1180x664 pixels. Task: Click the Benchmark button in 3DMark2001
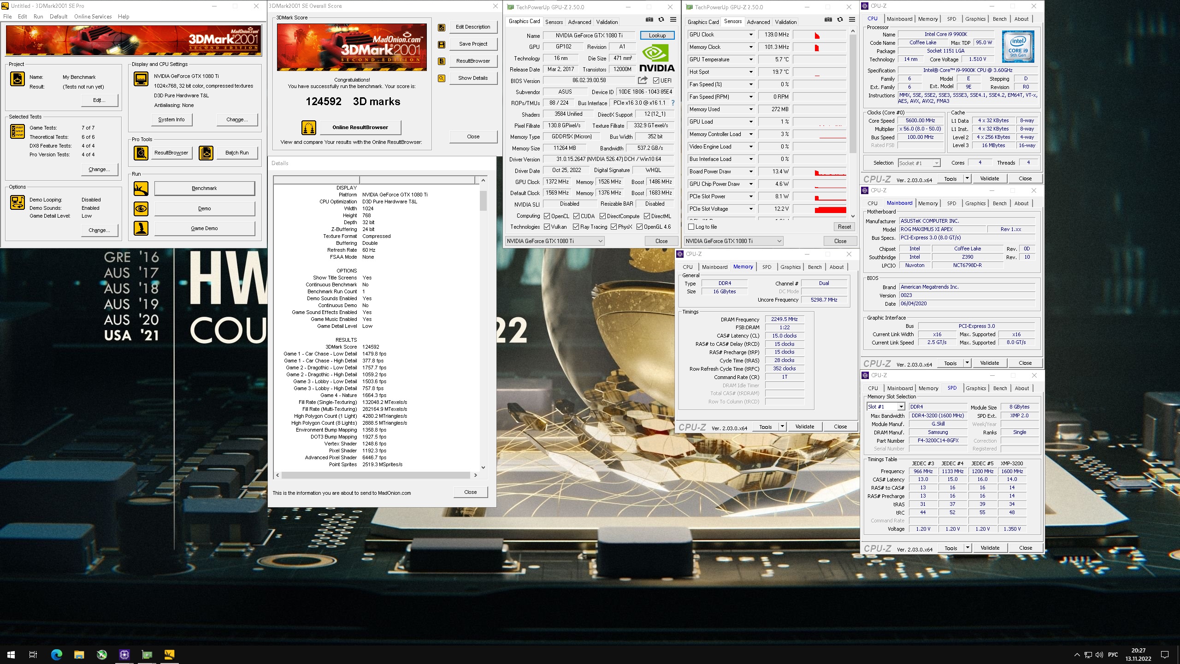coord(204,188)
